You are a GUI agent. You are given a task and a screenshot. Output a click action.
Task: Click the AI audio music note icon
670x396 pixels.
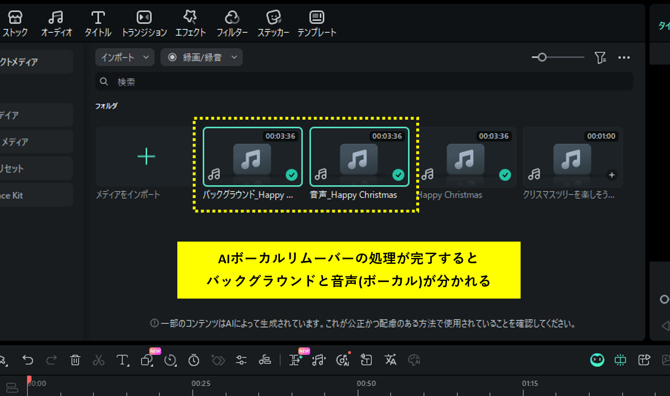point(319,360)
